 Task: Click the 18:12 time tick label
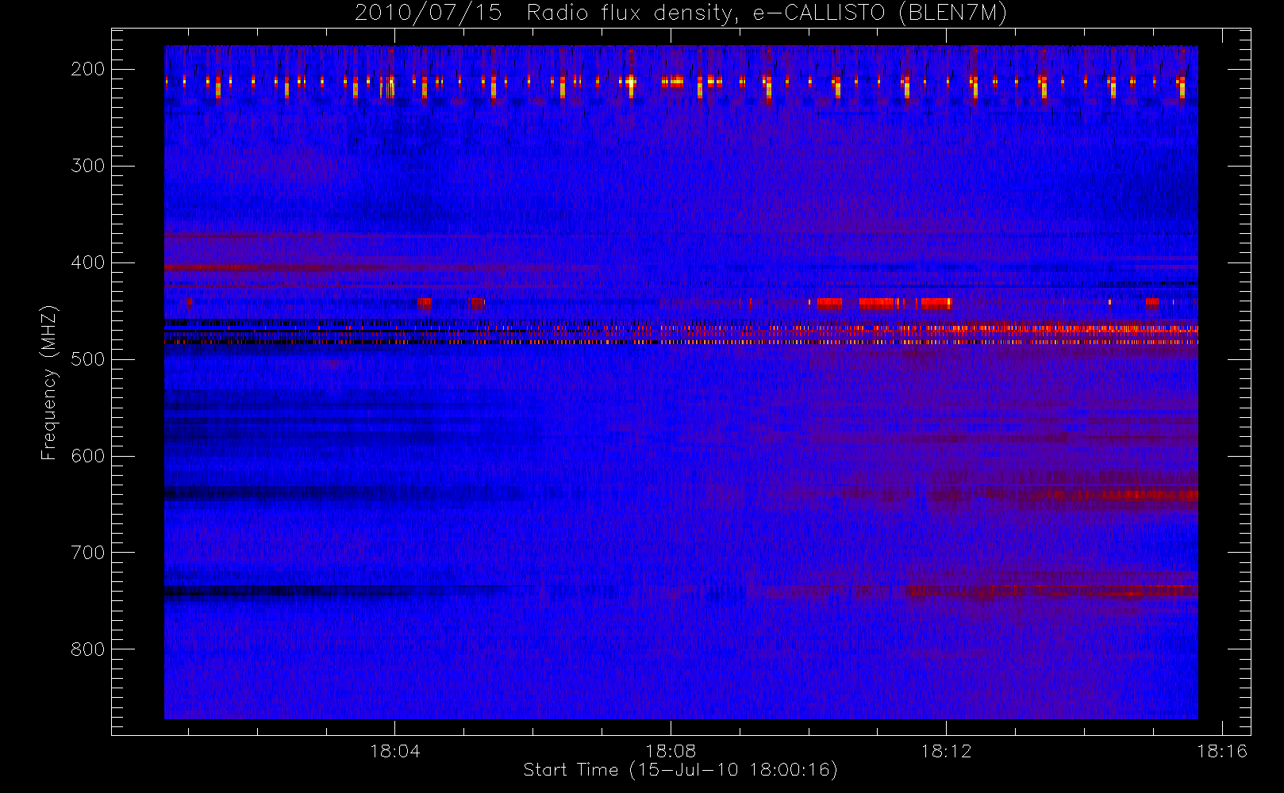point(946,751)
